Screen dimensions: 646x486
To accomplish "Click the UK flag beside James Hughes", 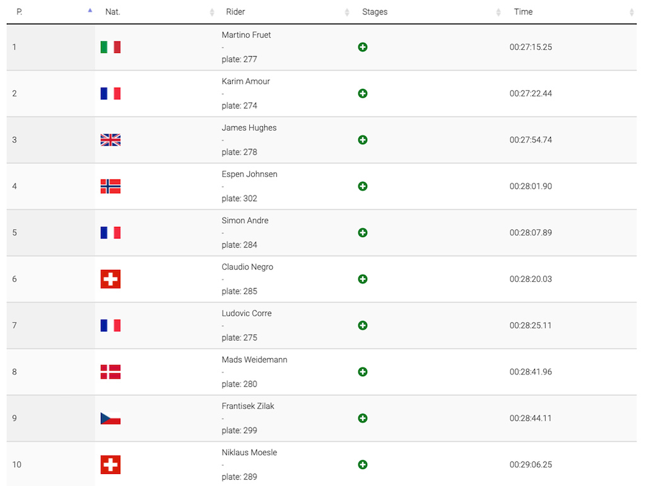I will (110, 140).
